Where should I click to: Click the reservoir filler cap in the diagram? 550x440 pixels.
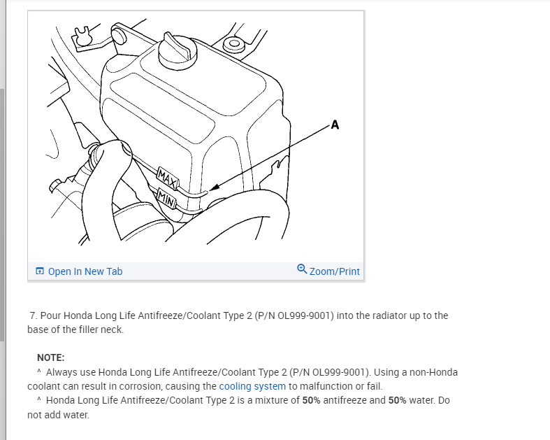click(x=178, y=51)
